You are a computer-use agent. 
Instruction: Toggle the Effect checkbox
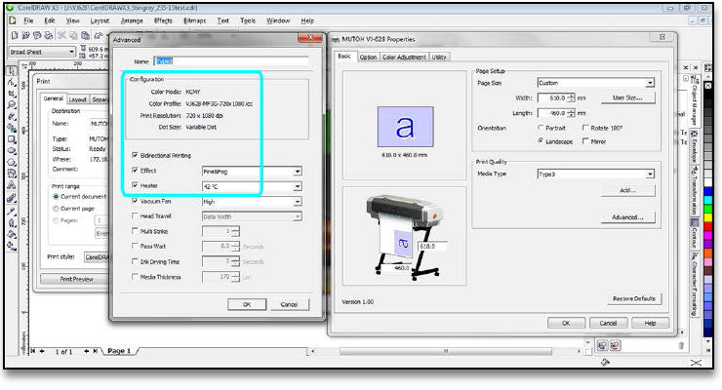point(135,171)
